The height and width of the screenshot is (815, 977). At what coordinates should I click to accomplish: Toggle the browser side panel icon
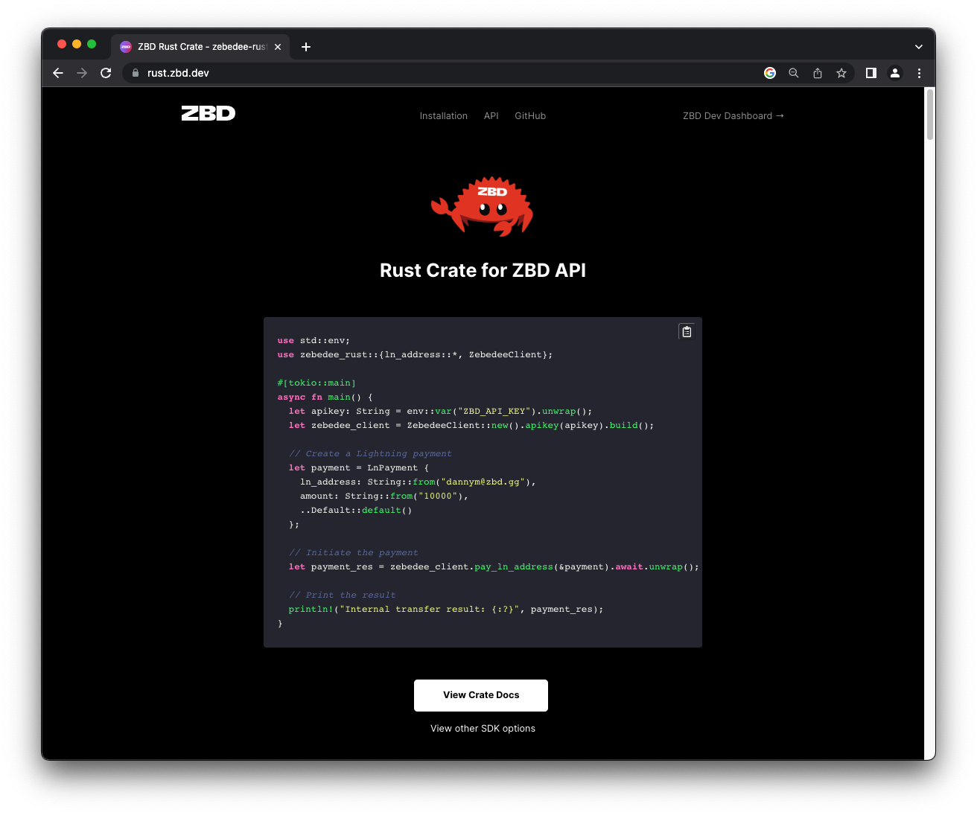click(871, 73)
